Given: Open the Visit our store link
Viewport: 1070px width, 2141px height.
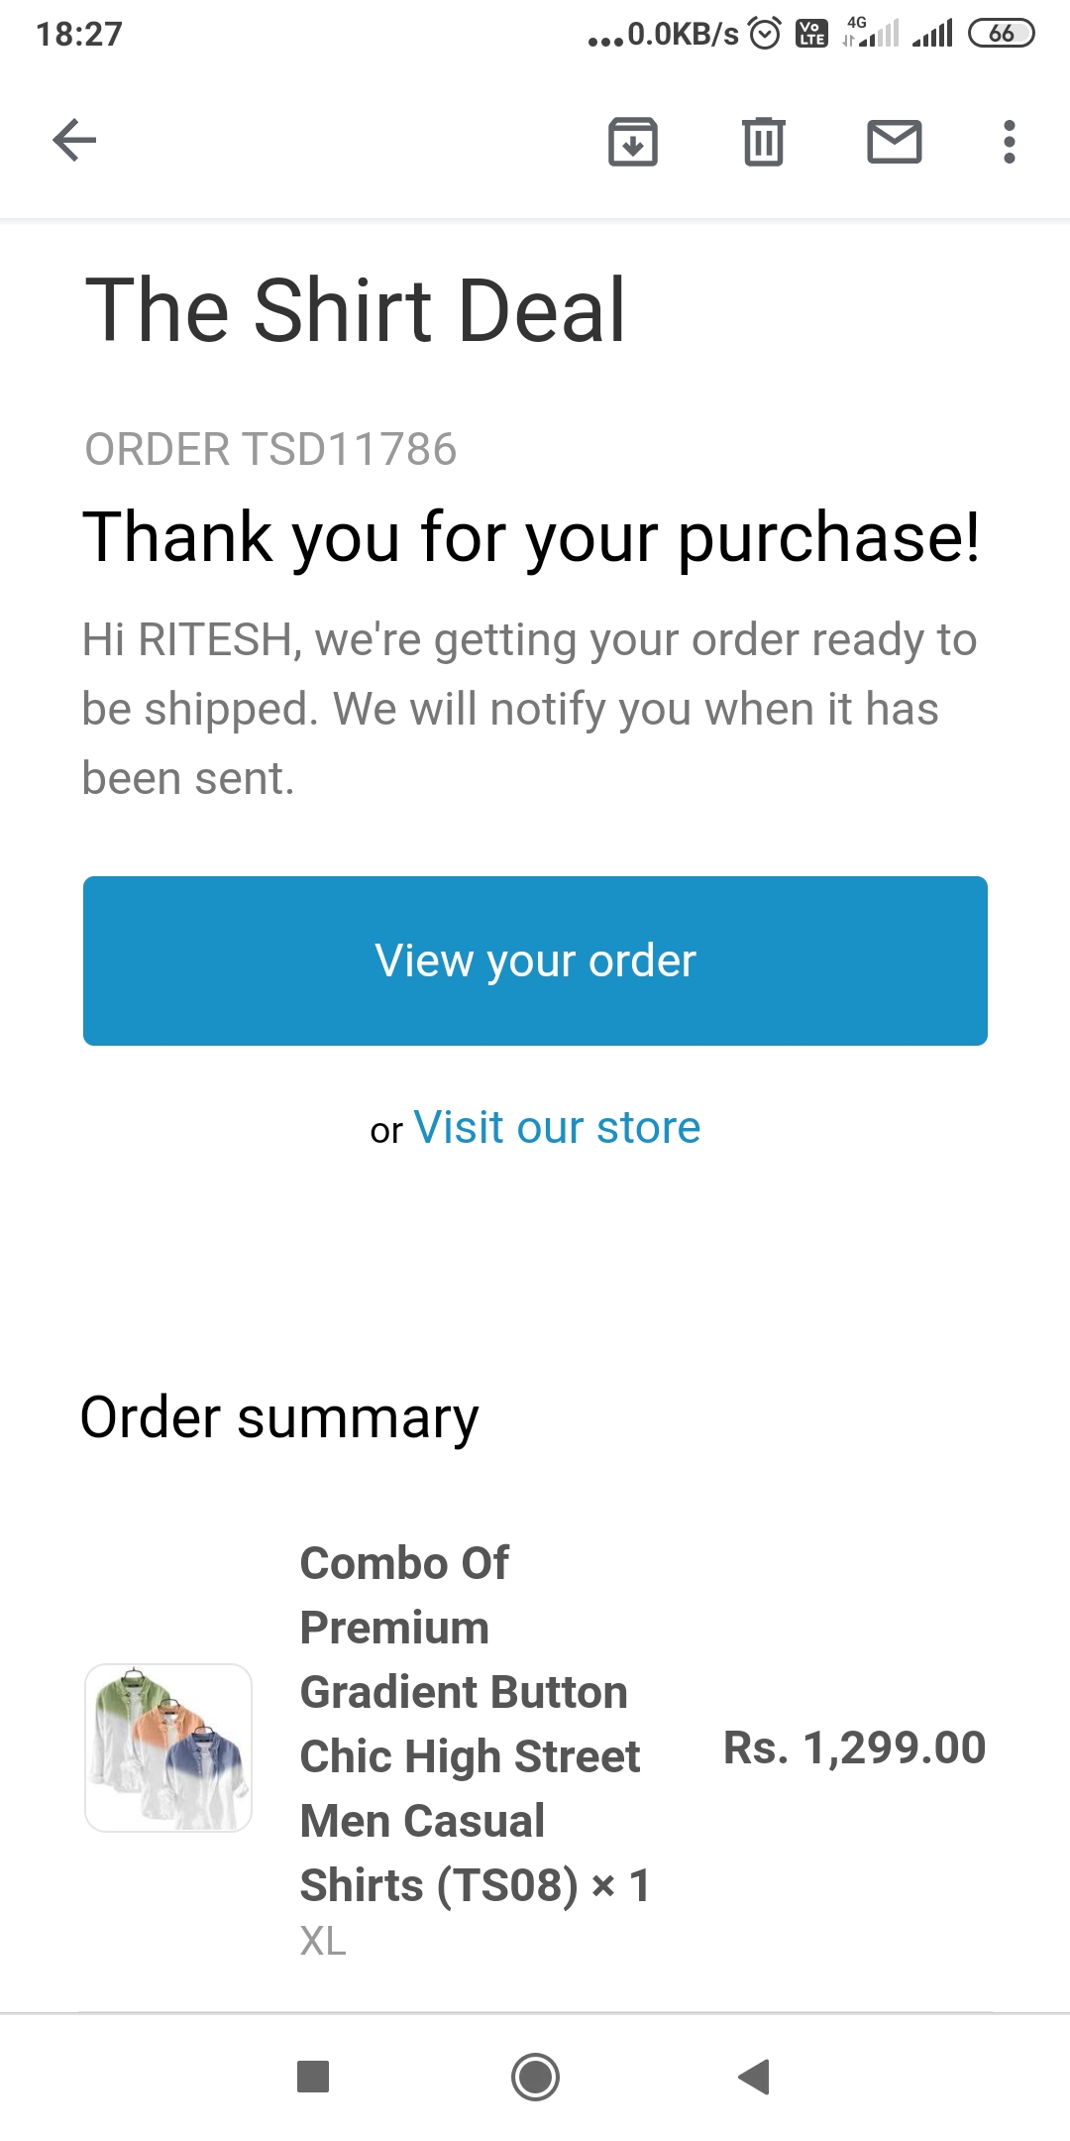Looking at the screenshot, I should [557, 1128].
